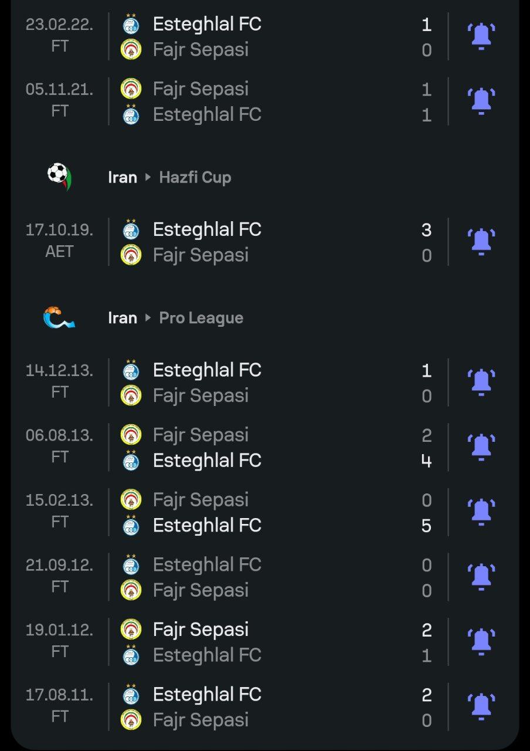
Task: Click the Hazfi Cup football flag icon
Action: point(59,177)
